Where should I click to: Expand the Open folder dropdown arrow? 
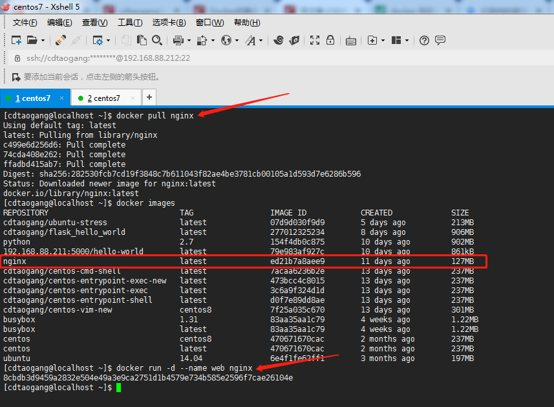(x=43, y=41)
